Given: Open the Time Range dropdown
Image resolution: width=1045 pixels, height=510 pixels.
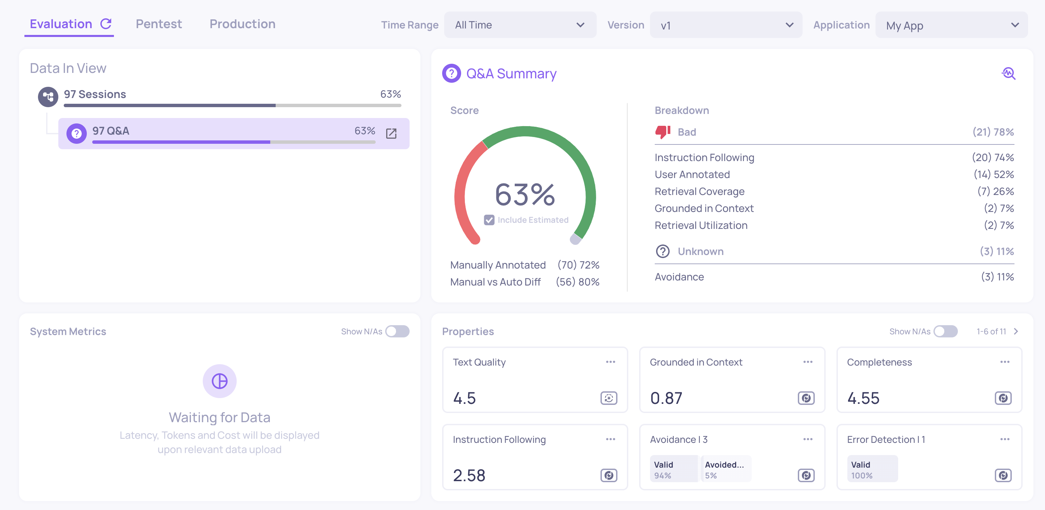Looking at the screenshot, I should click(520, 25).
